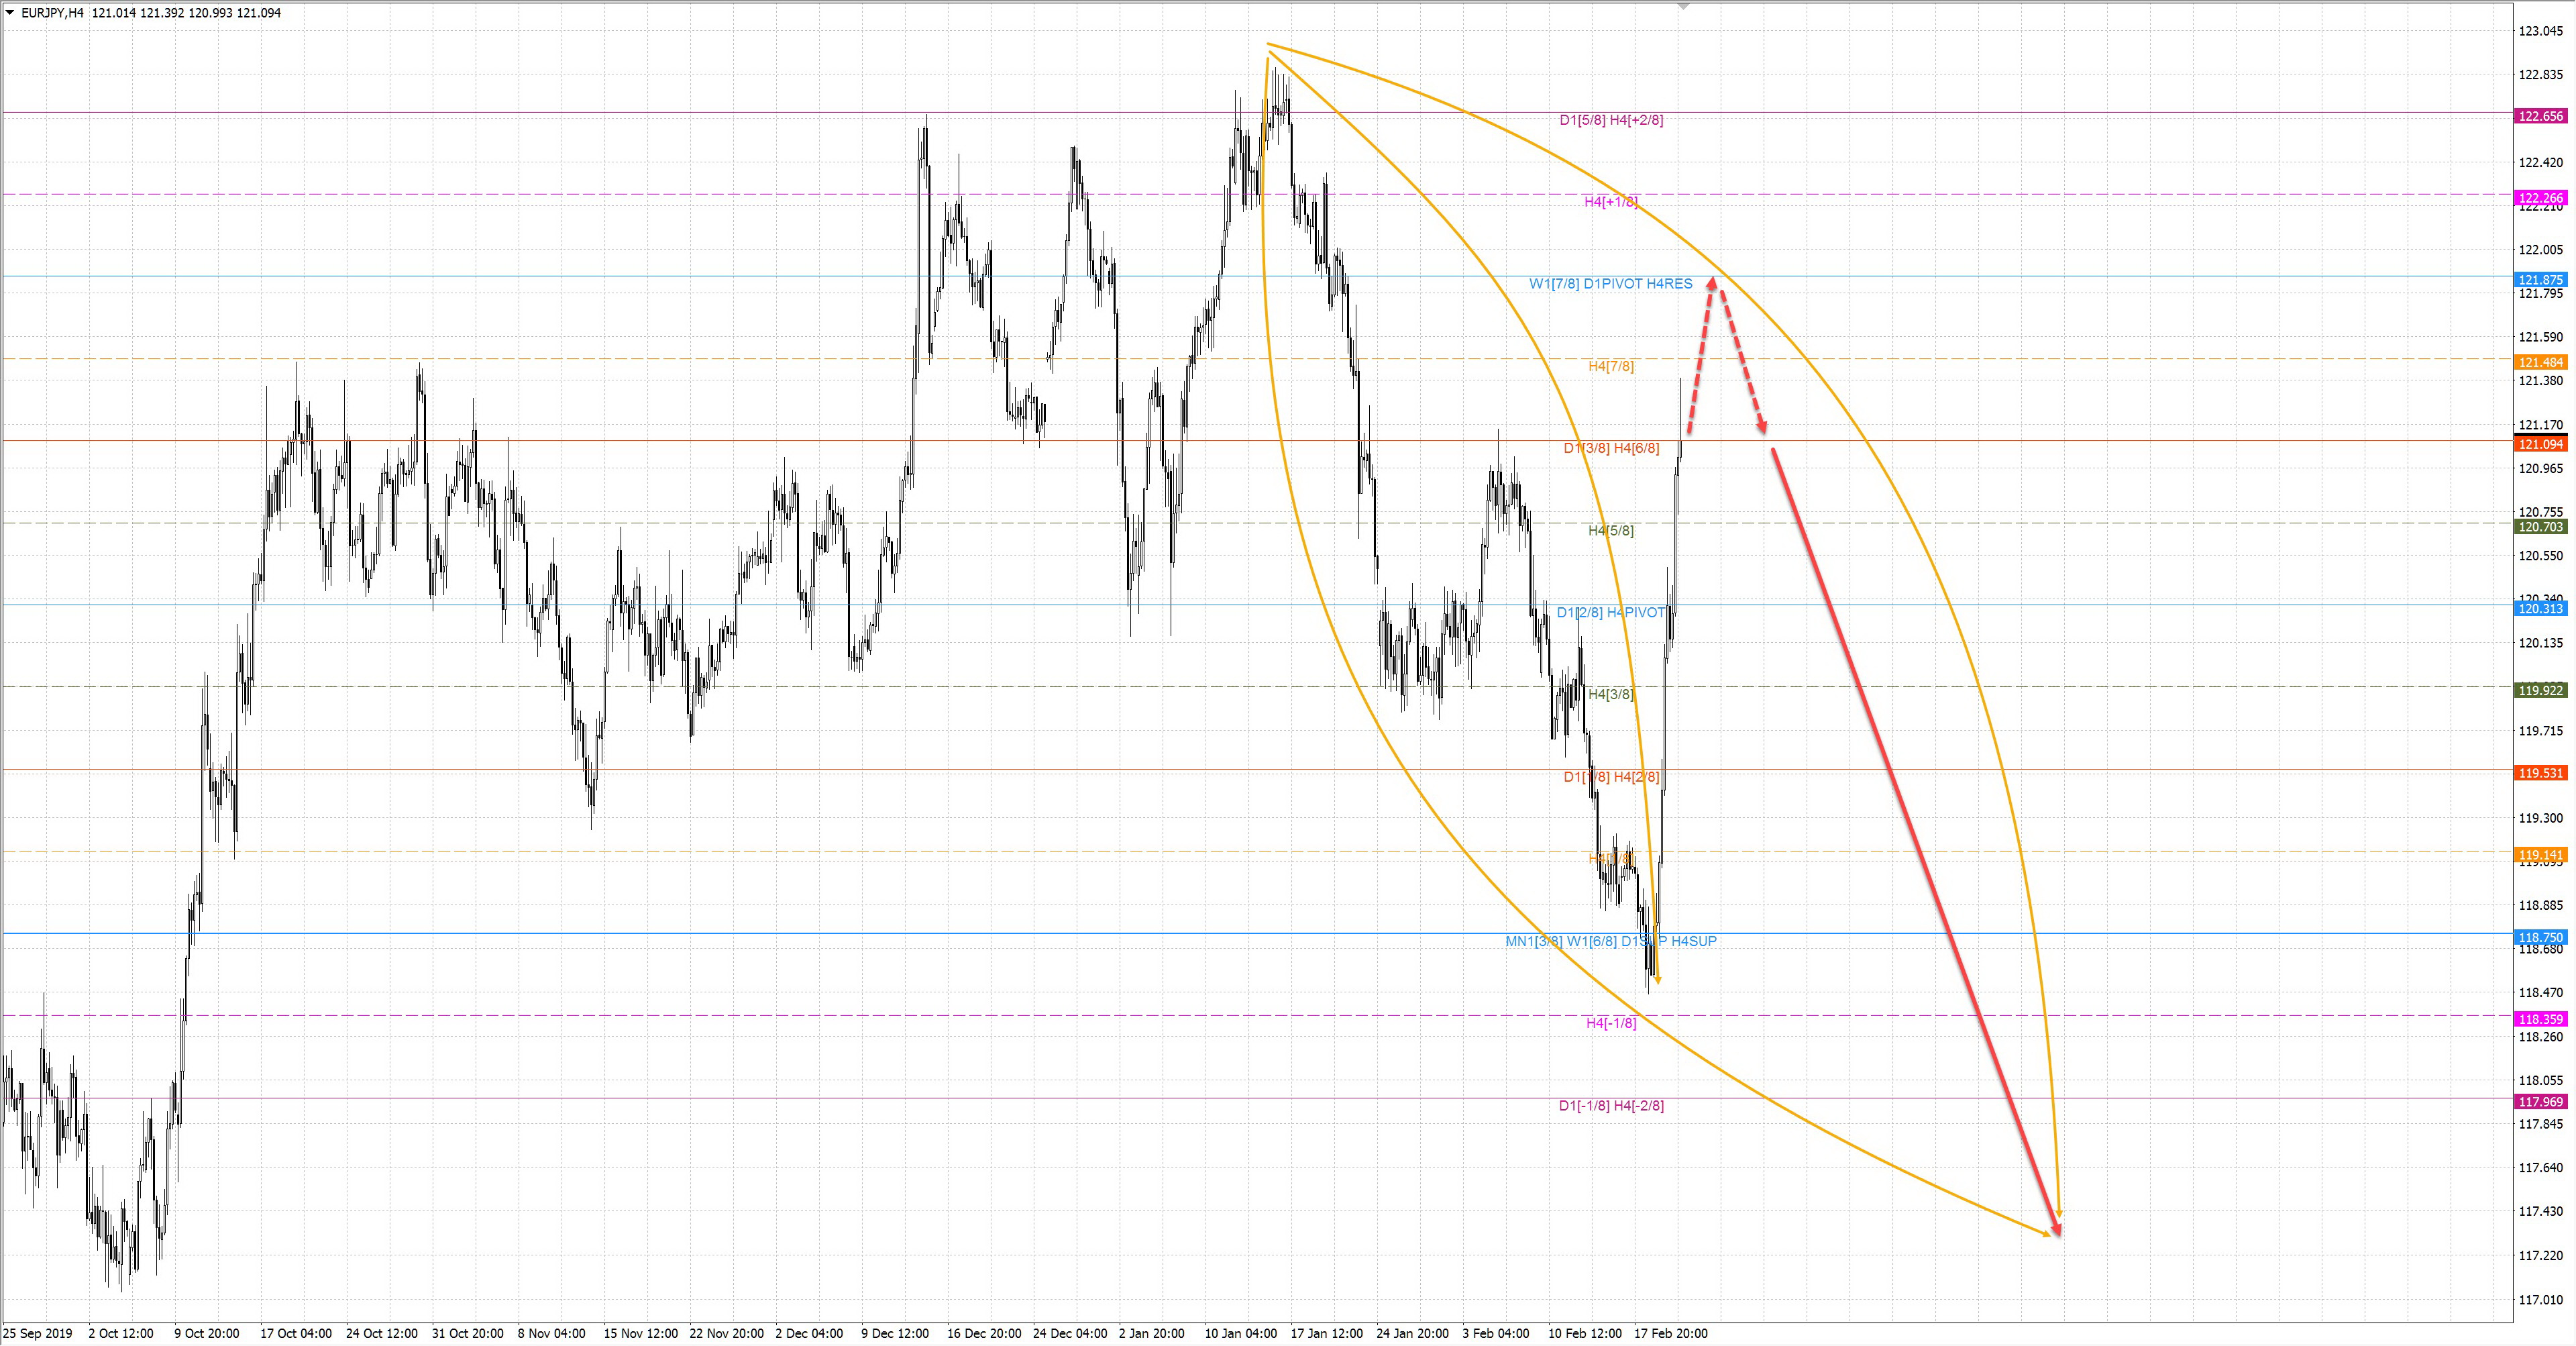2576x1346 pixels.
Task: Select the 122.656 purple price tag
Action: [x=2540, y=116]
